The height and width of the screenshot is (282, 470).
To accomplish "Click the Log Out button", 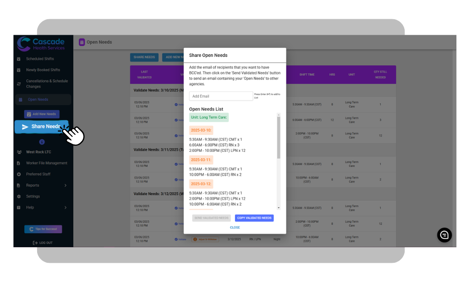I will (x=43, y=243).
